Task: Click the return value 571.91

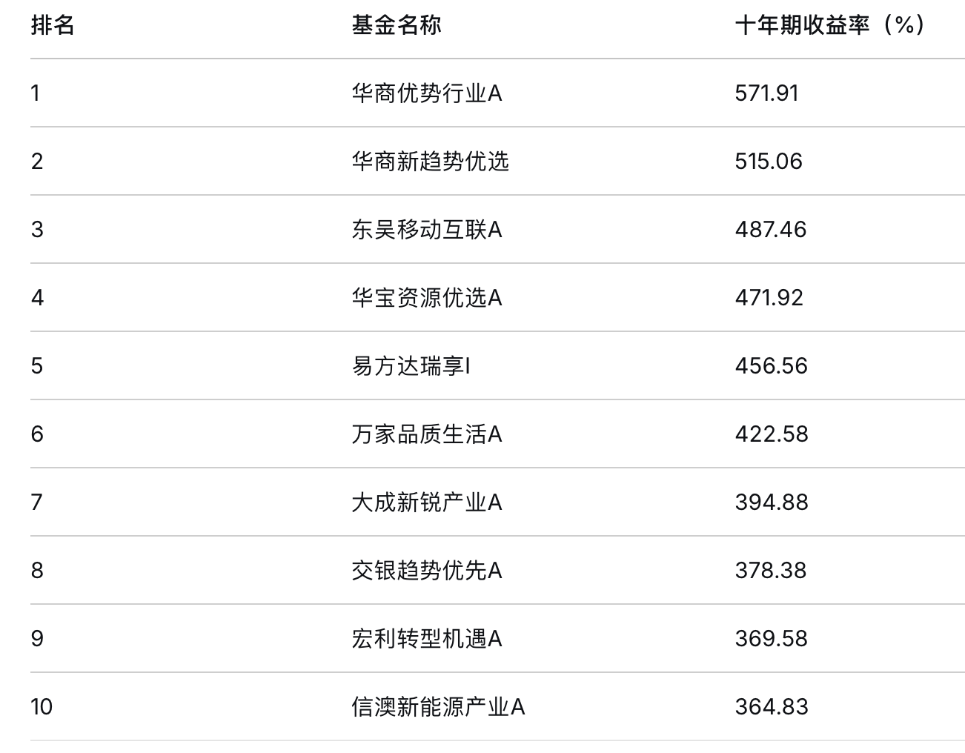Action: (x=767, y=93)
